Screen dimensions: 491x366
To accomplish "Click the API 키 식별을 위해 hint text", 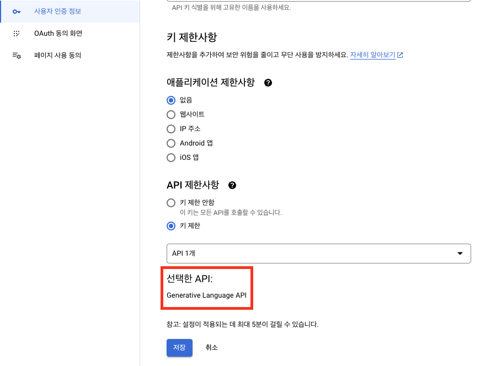I will pyautogui.click(x=231, y=8).
